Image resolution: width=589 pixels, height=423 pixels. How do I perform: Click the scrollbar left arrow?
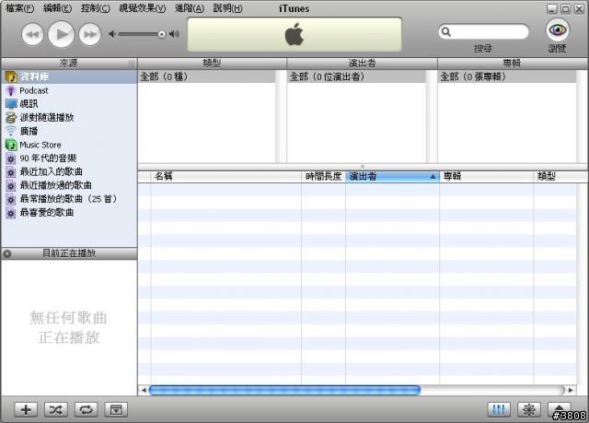tap(144, 391)
